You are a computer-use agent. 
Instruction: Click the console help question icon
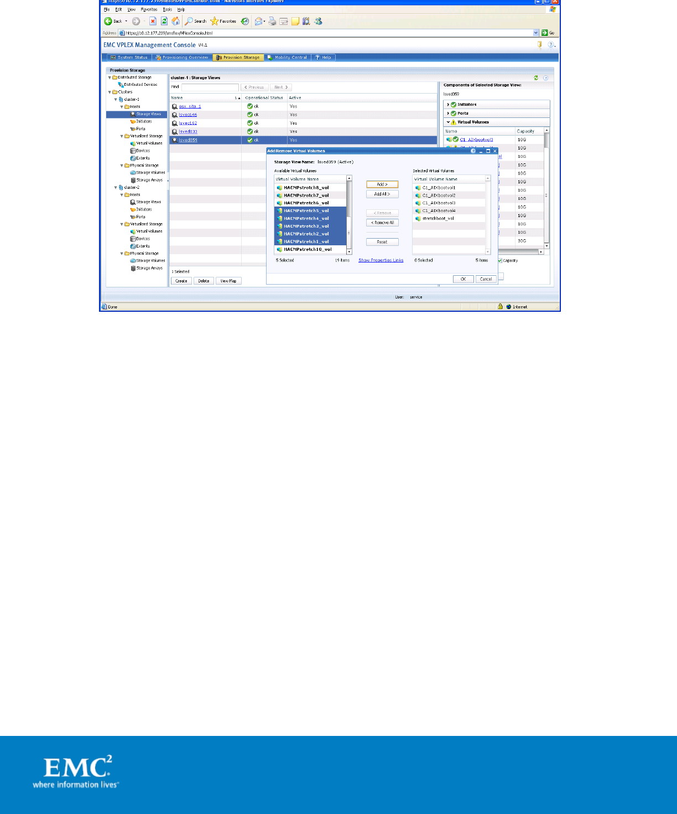pyautogui.click(x=551, y=45)
